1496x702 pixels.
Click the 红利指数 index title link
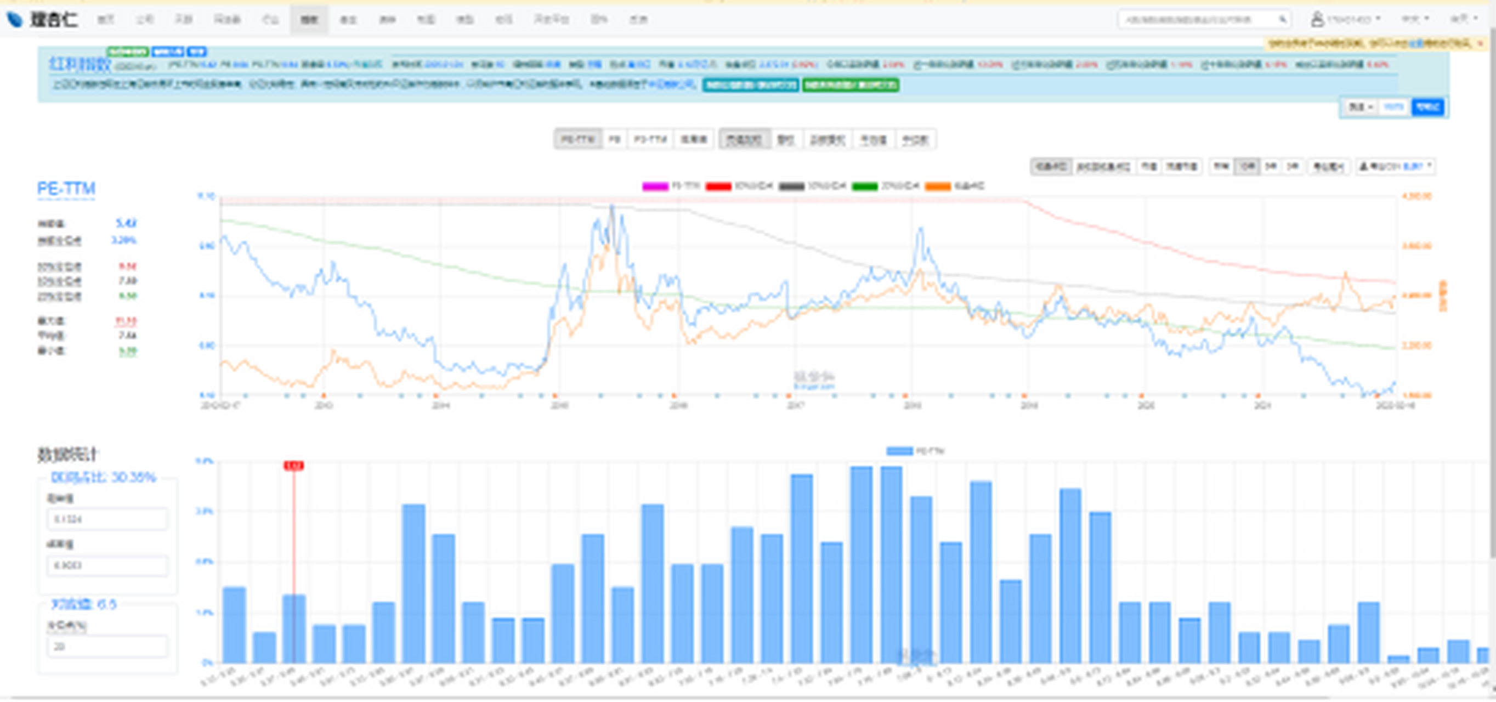pyautogui.click(x=79, y=65)
